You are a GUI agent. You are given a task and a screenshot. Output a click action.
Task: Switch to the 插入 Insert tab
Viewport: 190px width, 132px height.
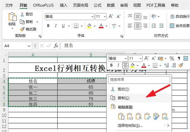64,5
